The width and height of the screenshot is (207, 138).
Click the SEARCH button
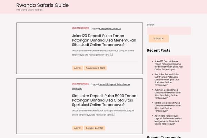(159, 38)
